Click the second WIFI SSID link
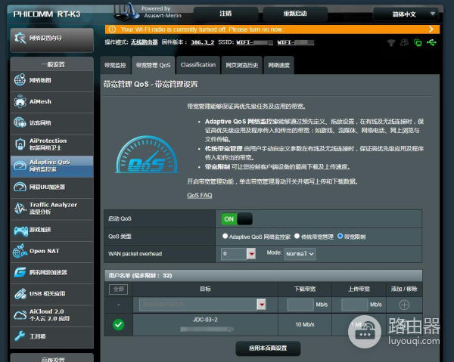Screen dimensions: 454x362 click(x=295, y=42)
